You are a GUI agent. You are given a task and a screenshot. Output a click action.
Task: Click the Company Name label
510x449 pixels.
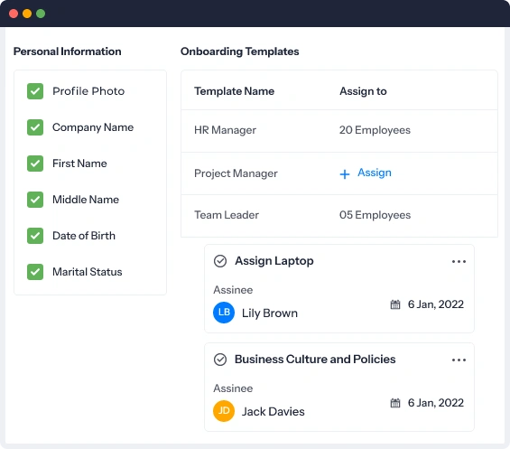pos(93,127)
